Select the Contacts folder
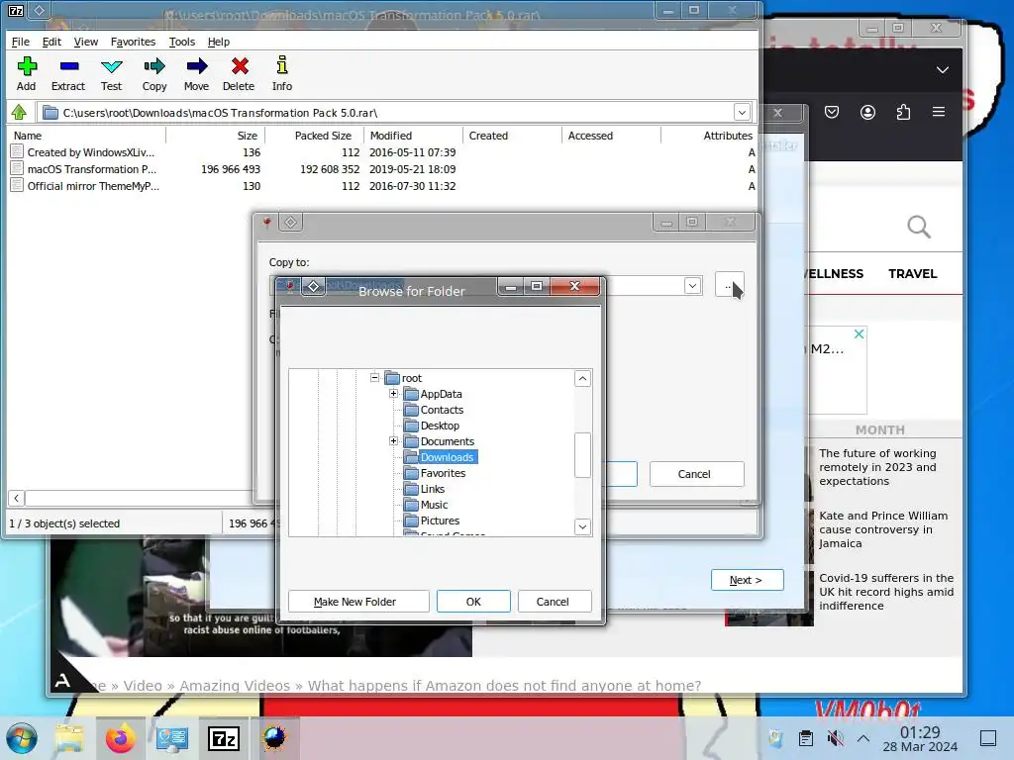Screen dimensions: 1014x760 (x=434, y=410)
